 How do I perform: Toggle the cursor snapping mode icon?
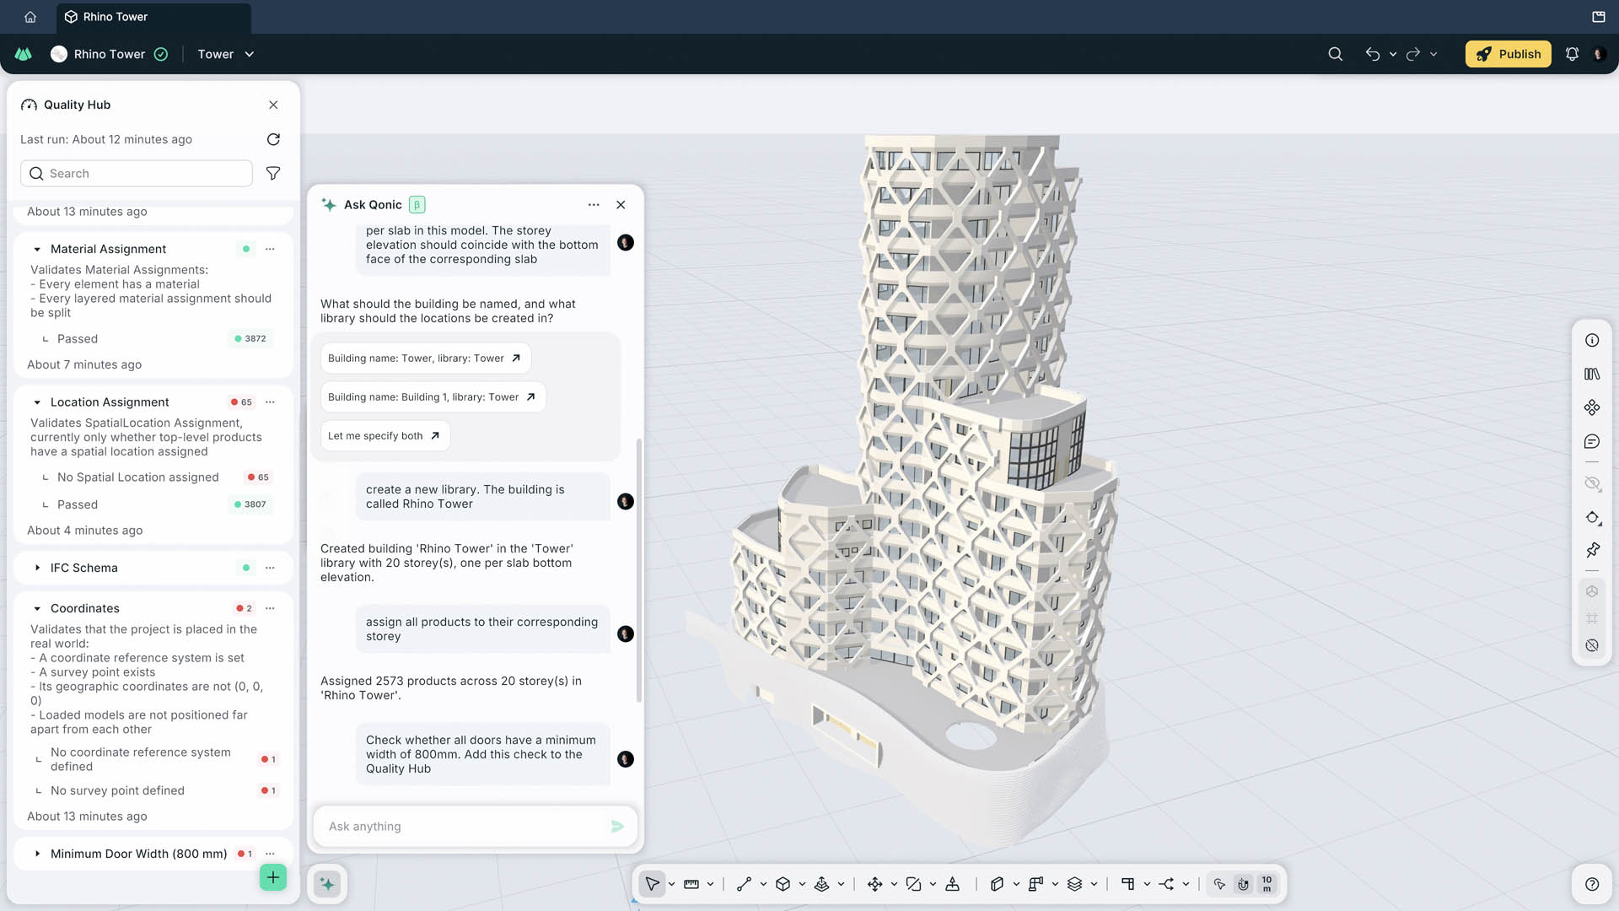click(x=1219, y=884)
